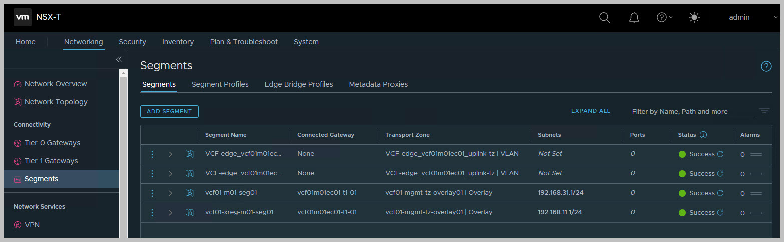The image size is (784, 242).
Task: Open the notifications bell
Action: tap(634, 17)
